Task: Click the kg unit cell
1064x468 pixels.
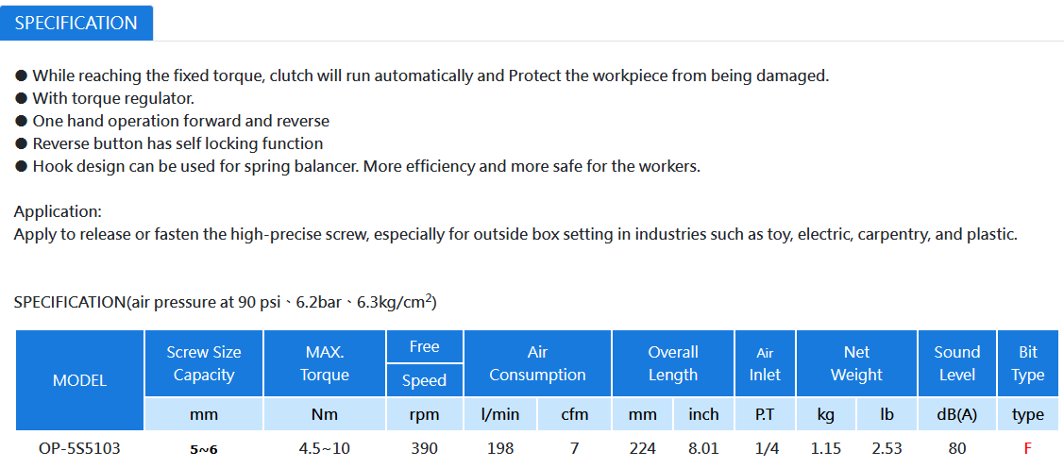Action: coord(826,414)
